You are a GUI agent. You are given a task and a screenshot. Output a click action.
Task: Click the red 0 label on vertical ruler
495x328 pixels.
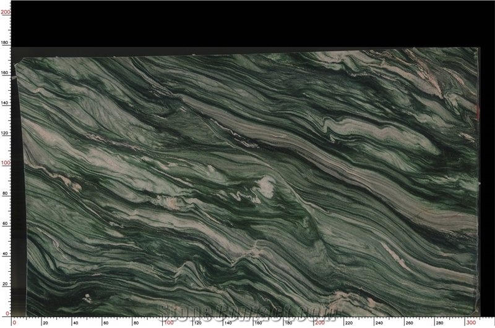click(x=8, y=314)
